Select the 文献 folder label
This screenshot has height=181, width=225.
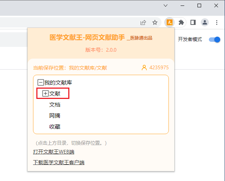click(x=55, y=94)
